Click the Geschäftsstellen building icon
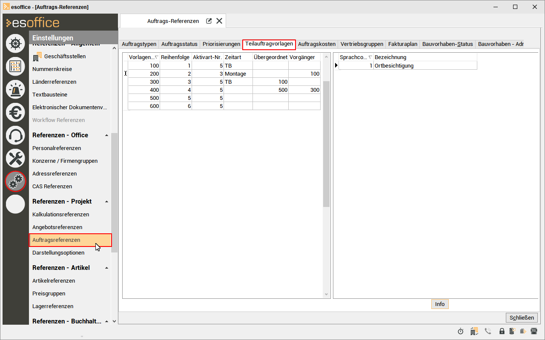Viewport: 545px width, 340px height. [37, 56]
